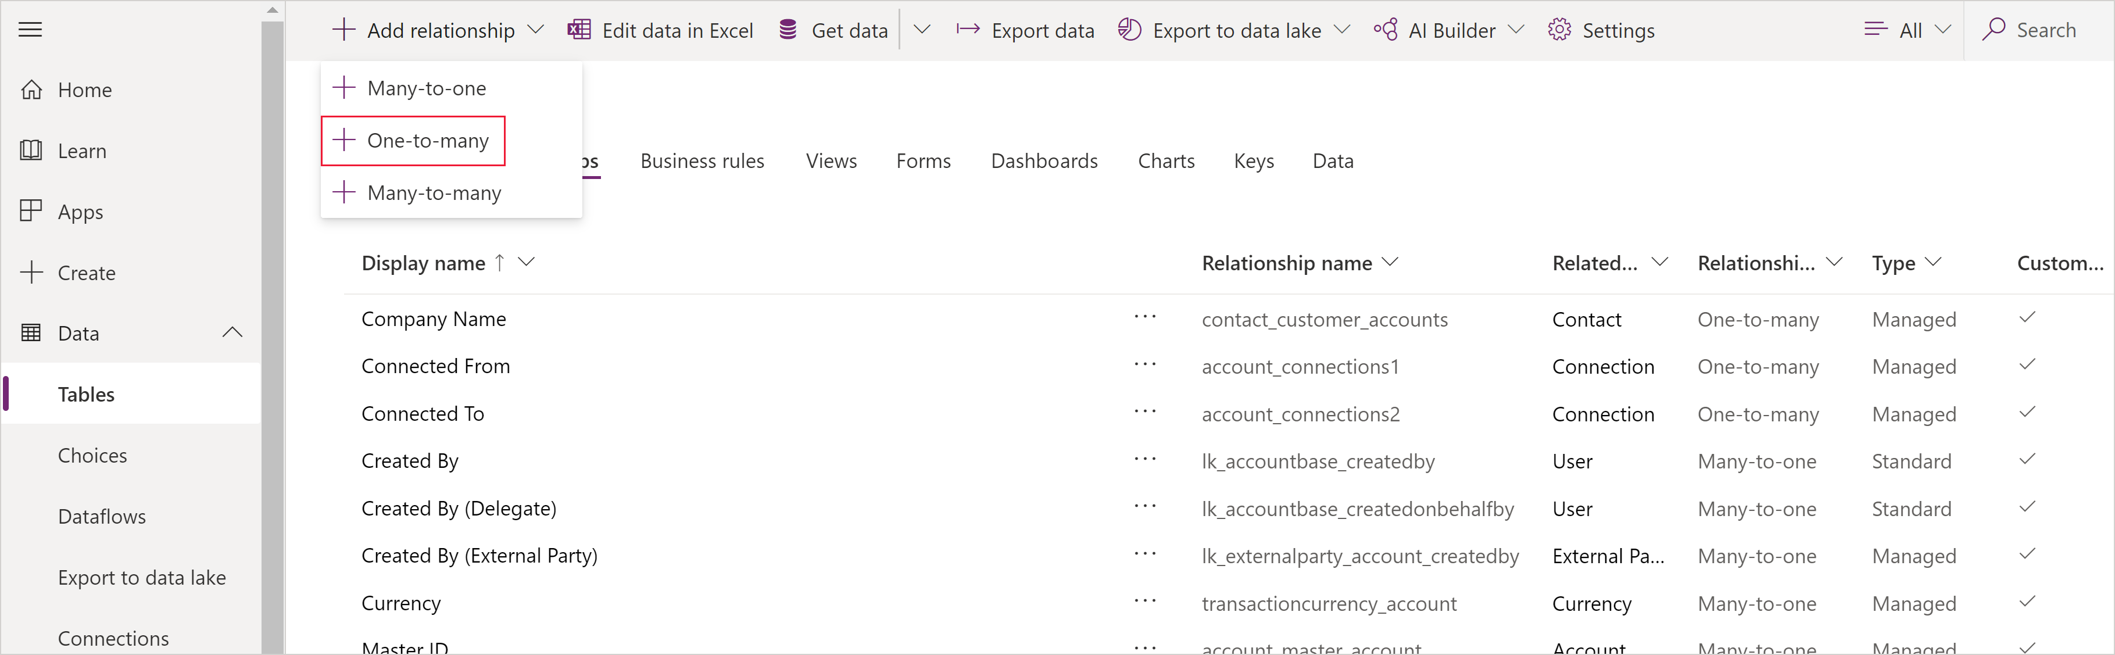Click the collapsed sidebar hamburger menu icon
The height and width of the screenshot is (655, 2115).
click(38, 30)
